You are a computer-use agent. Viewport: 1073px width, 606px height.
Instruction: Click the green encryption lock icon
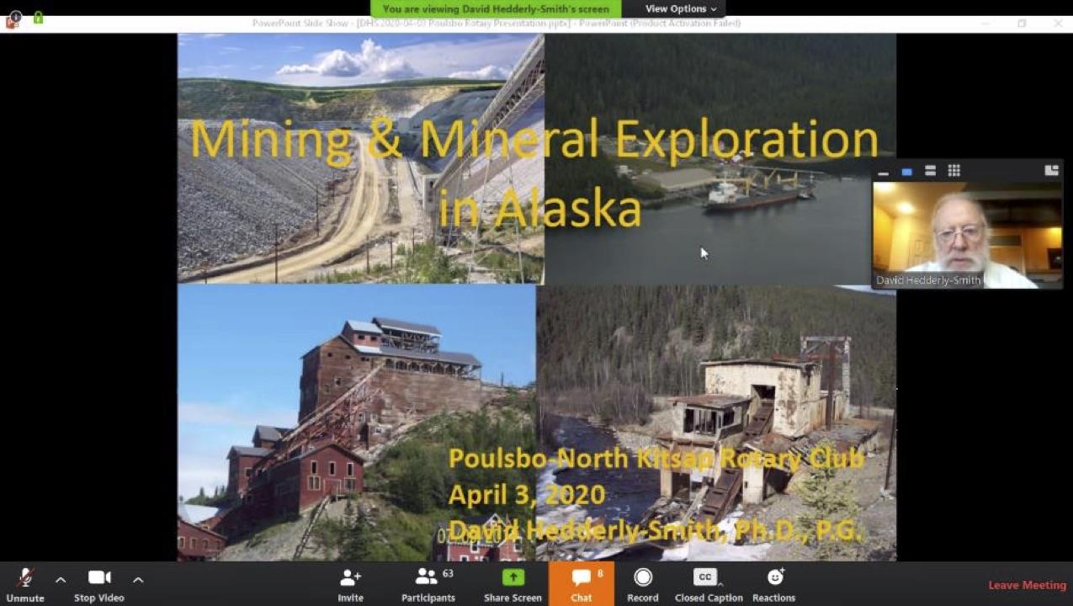click(38, 17)
